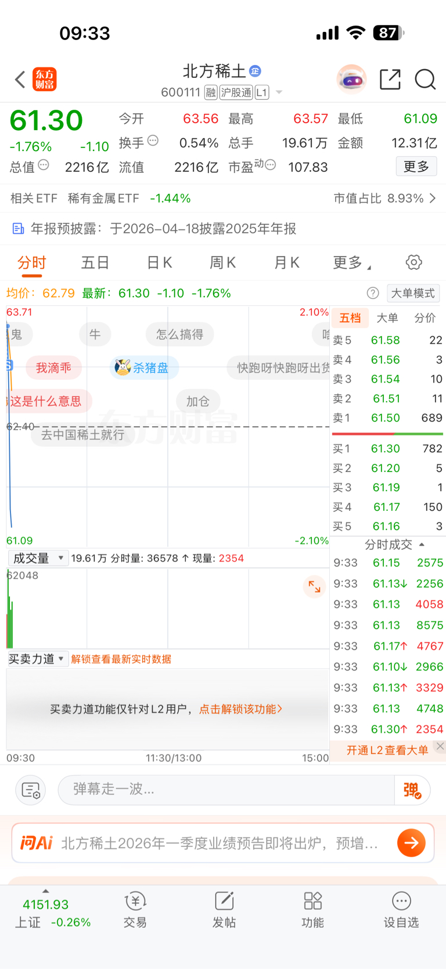Tap the L1 level tag

(262, 92)
